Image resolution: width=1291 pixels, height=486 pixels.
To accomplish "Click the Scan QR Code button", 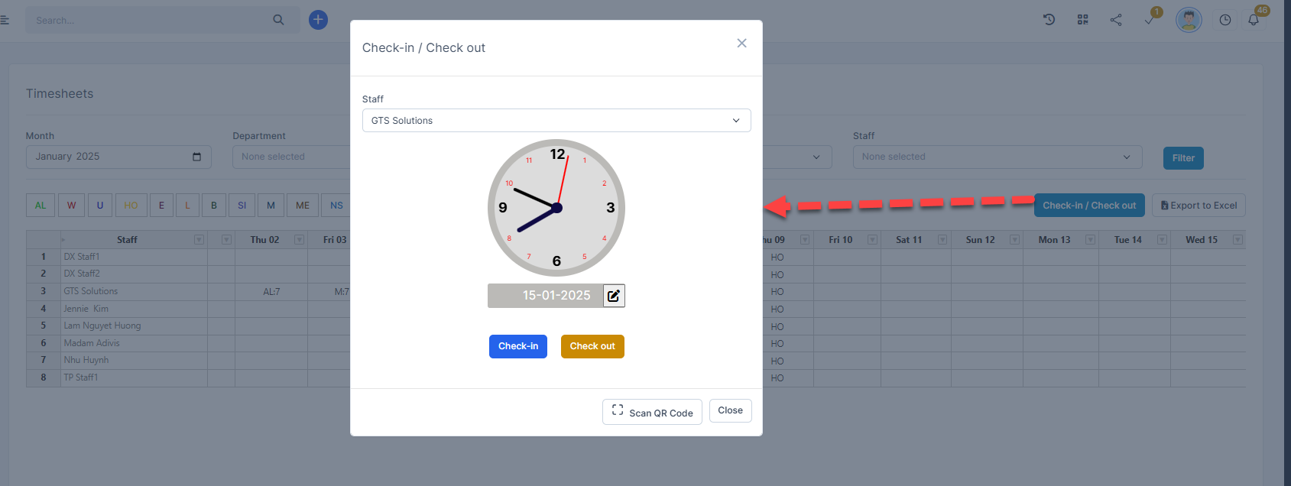I will [x=652, y=412].
